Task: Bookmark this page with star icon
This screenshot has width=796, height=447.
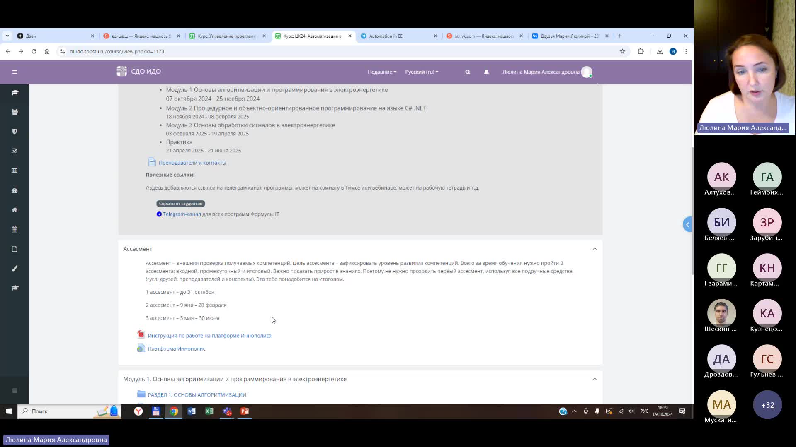Action: (622, 51)
